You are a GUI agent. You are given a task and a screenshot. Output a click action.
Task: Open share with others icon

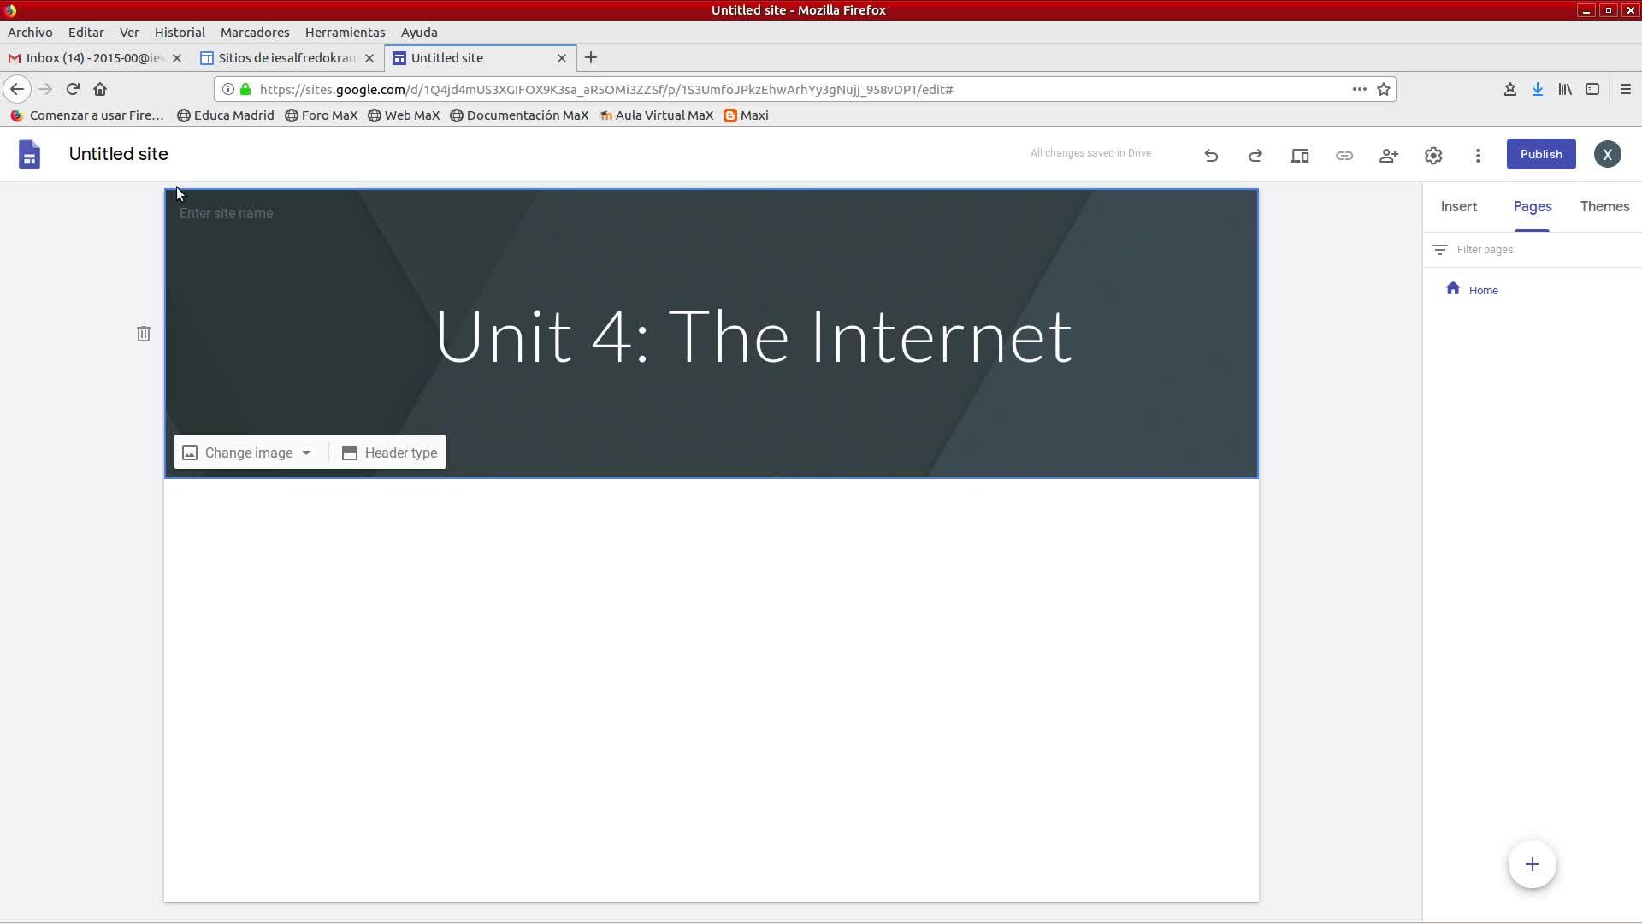pyautogui.click(x=1388, y=155)
